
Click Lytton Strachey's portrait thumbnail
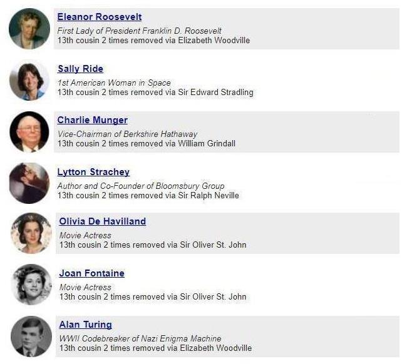(x=29, y=183)
